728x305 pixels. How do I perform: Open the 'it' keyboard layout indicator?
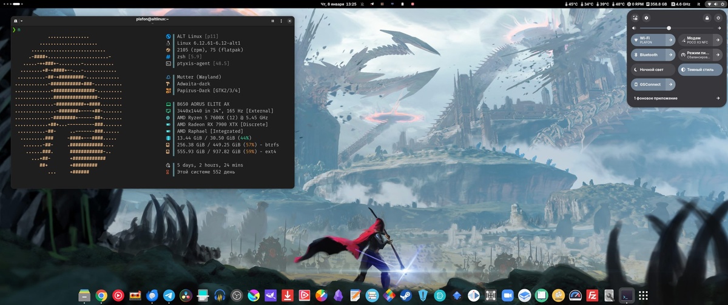[698, 4]
